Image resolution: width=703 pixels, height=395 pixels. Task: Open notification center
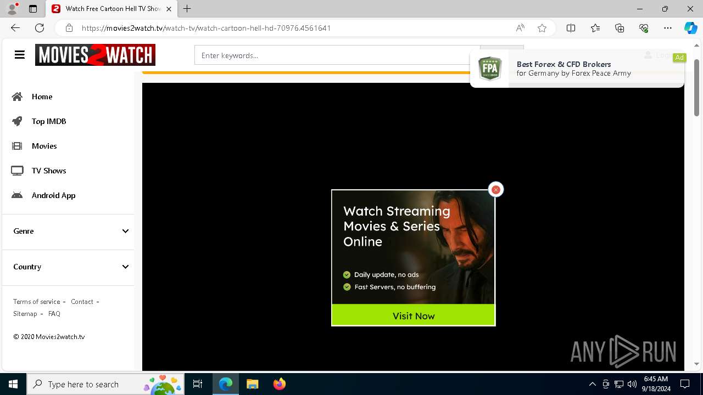click(x=685, y=384)
